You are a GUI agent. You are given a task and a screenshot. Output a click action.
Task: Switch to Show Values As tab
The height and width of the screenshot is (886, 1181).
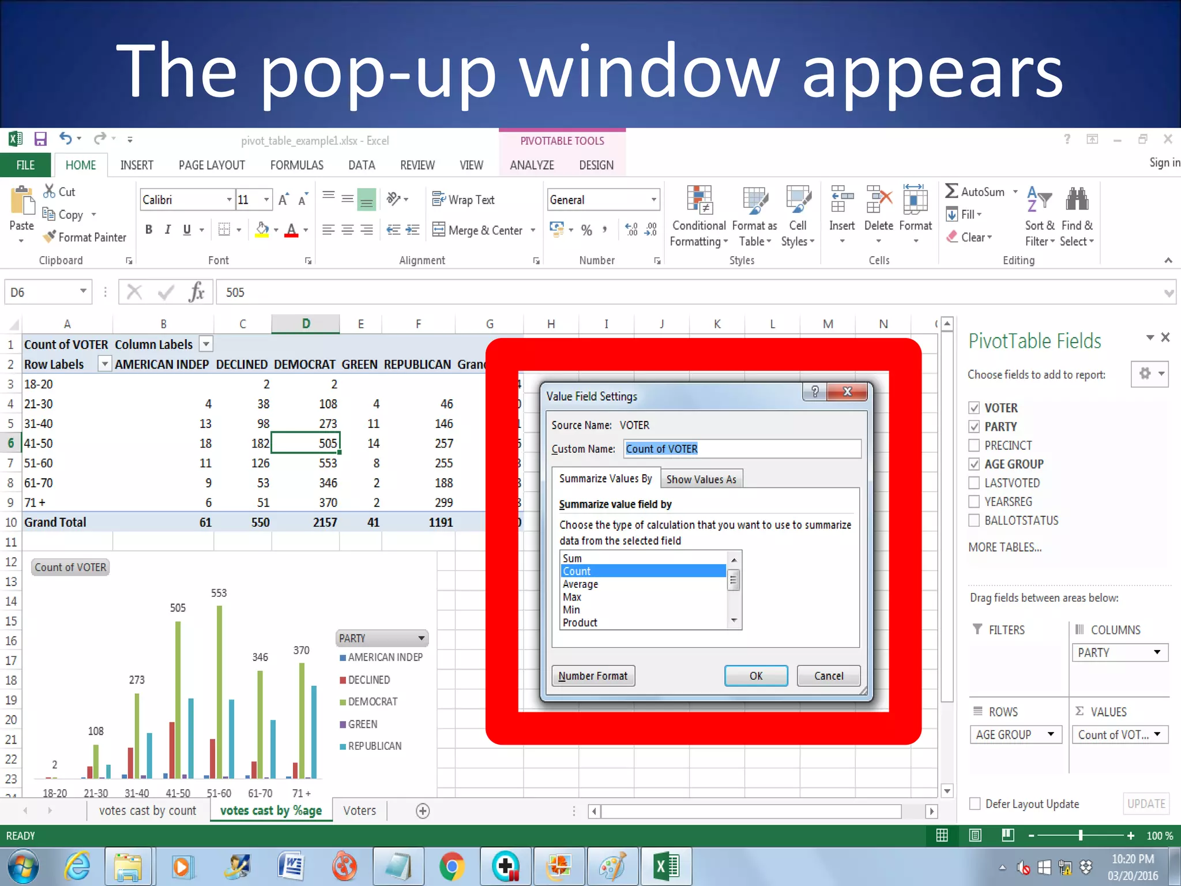pyautogui.click(x=701, y=479)
